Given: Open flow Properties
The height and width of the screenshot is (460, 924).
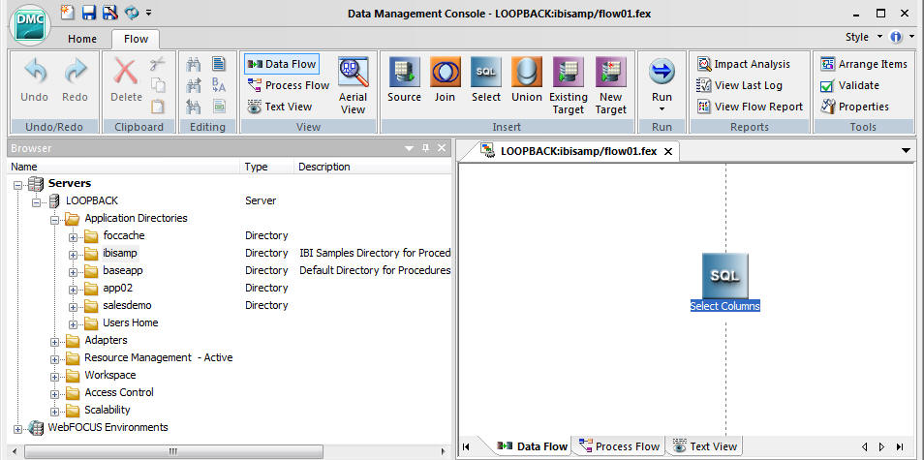Looking at the screenshot, I should (x=854, y=107).
